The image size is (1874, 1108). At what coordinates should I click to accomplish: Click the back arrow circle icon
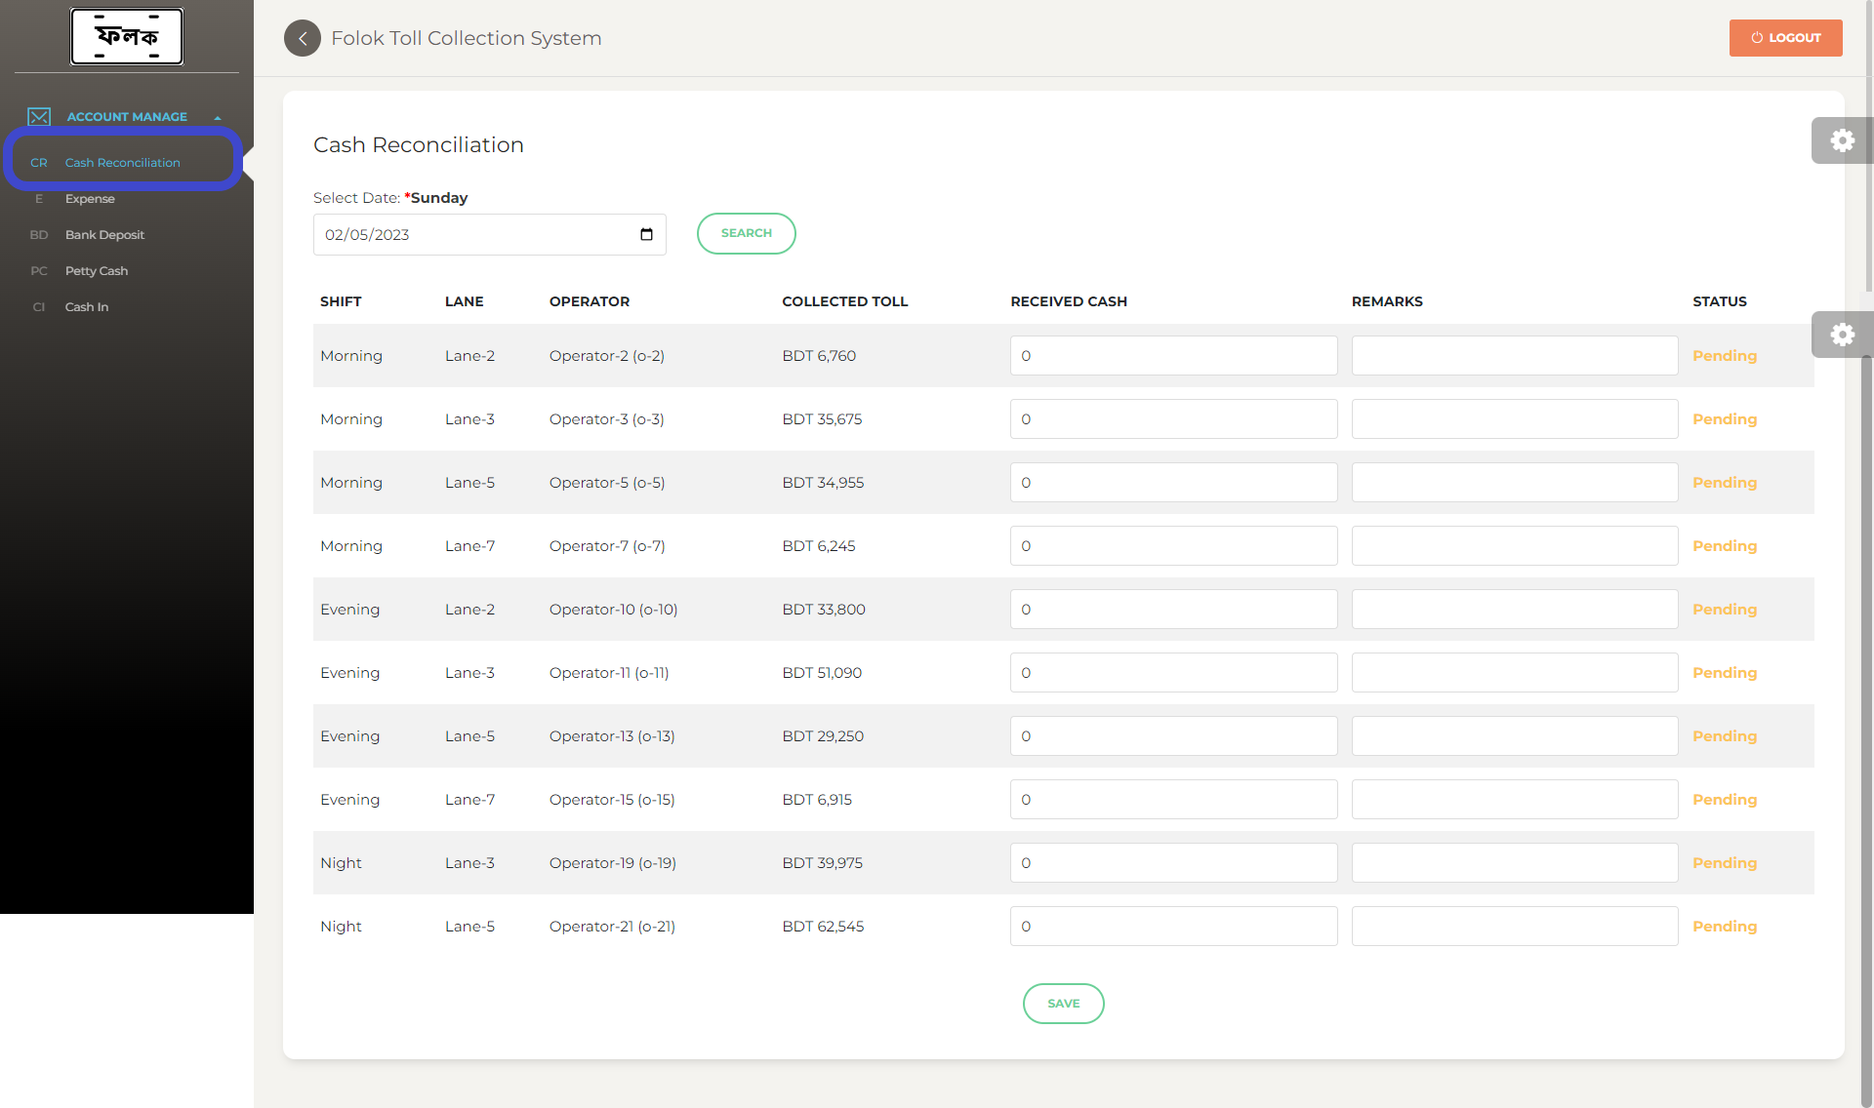(x=303, y=38)
